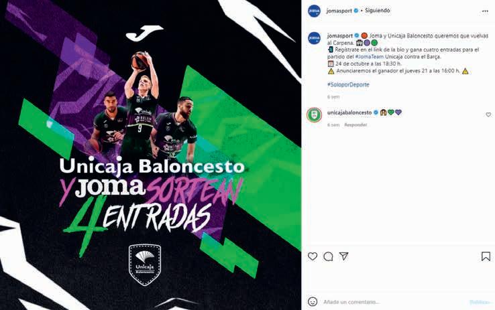Open the #JomaTeam hashtag link
Viewport: 495px width, 310px height.
pos(370,57)
